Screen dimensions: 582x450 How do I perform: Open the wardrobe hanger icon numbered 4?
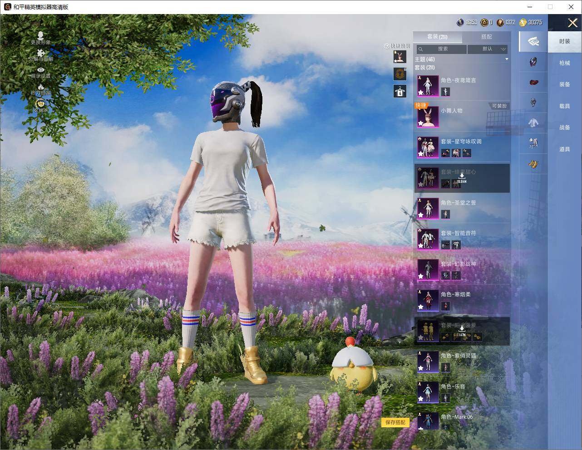[400, 91]
